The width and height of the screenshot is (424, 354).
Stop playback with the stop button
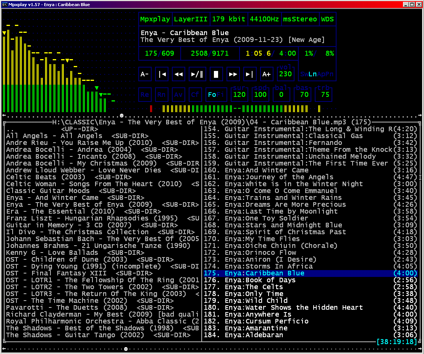[216, 74]
